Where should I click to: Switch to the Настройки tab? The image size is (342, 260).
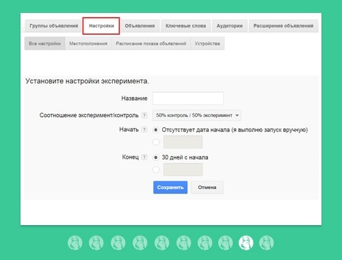click(x=101, y=26)
